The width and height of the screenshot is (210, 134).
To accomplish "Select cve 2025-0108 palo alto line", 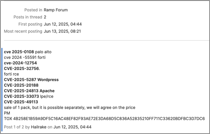I will 28,52.
